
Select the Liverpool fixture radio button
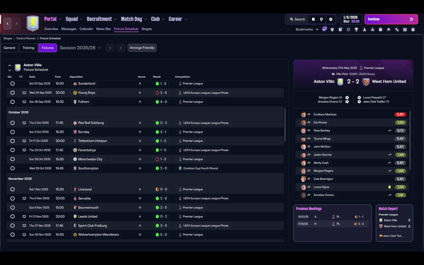point(12,189)
